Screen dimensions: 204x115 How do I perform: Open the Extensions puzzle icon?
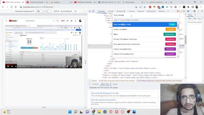click(188, 7)
